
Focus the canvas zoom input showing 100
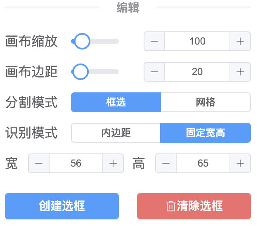(x=197, y=41)
